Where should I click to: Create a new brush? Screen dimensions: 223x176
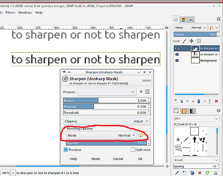pos(184,173)
